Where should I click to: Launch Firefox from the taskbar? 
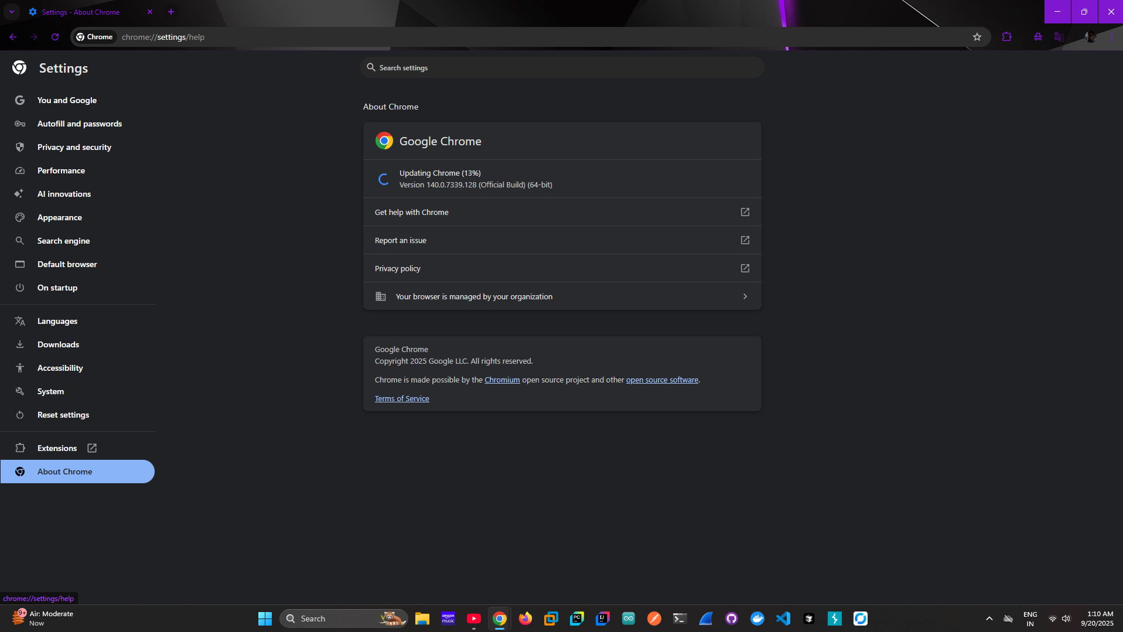point(525,619)
